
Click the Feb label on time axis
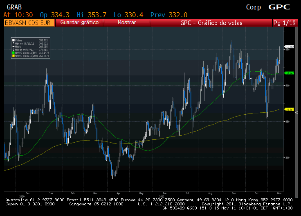[72, 193]
